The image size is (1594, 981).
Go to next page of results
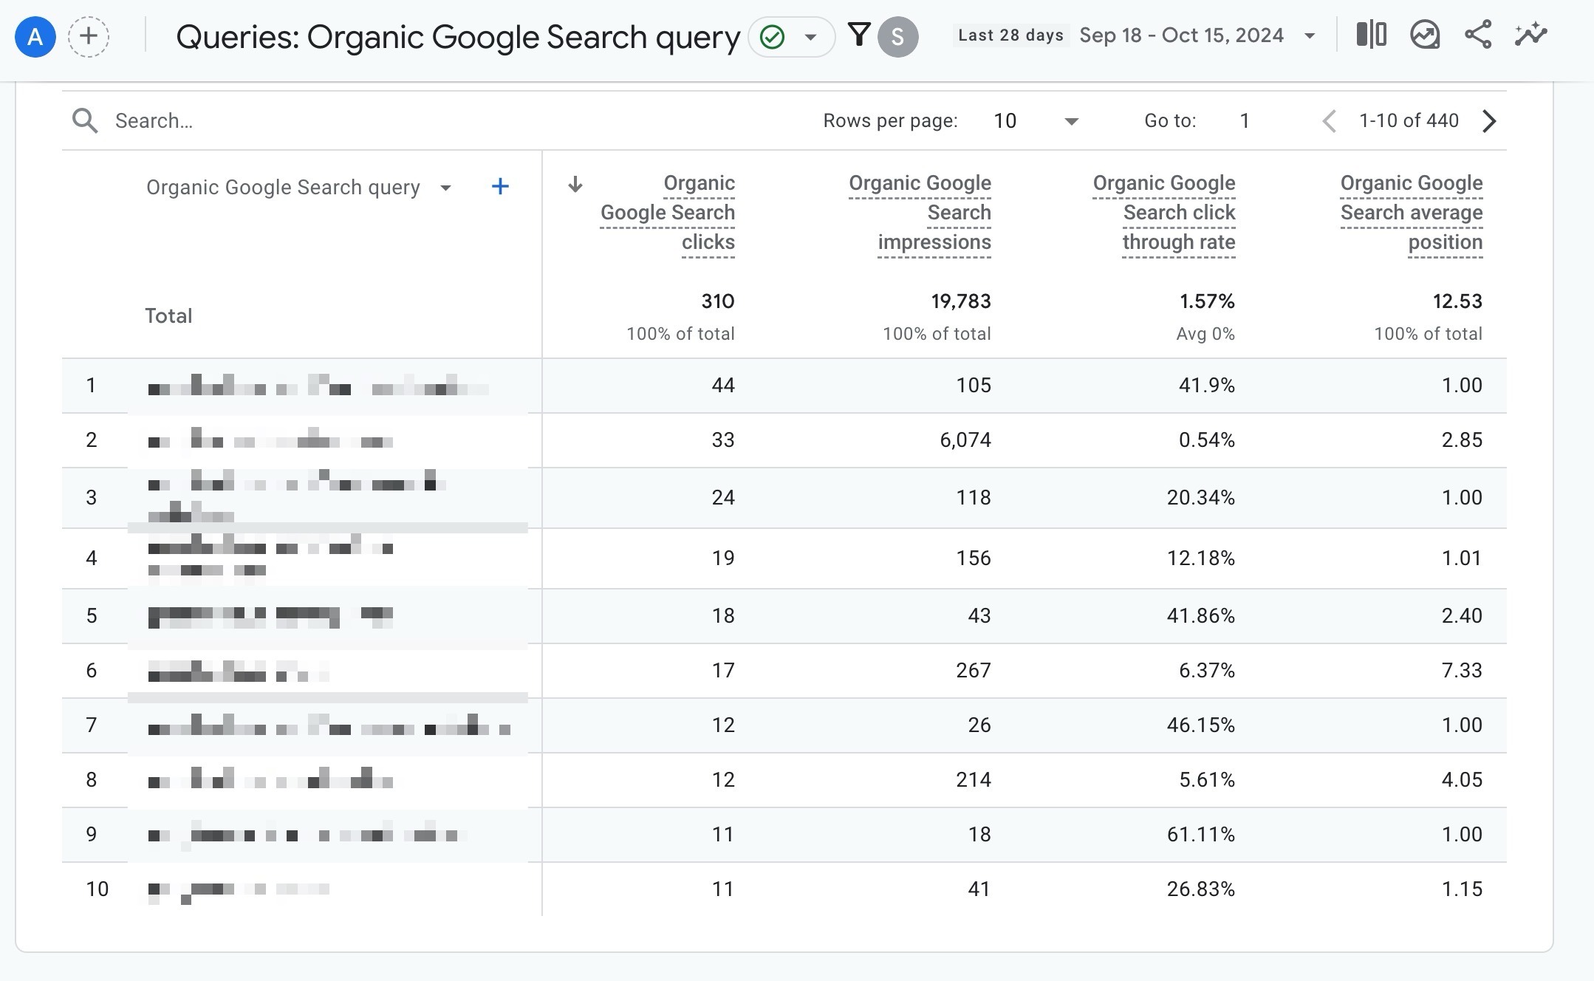pyautogui.click(x=1489, y=121)
